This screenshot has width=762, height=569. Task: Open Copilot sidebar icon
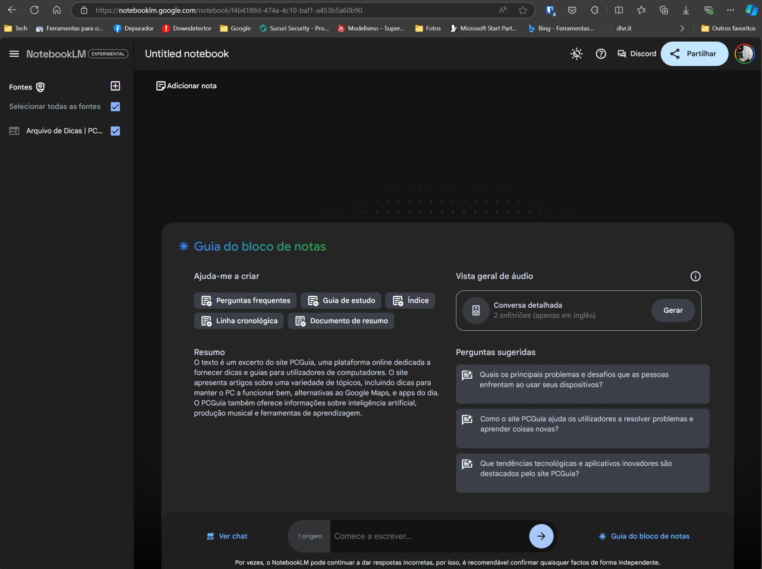(x=751, y=10)
